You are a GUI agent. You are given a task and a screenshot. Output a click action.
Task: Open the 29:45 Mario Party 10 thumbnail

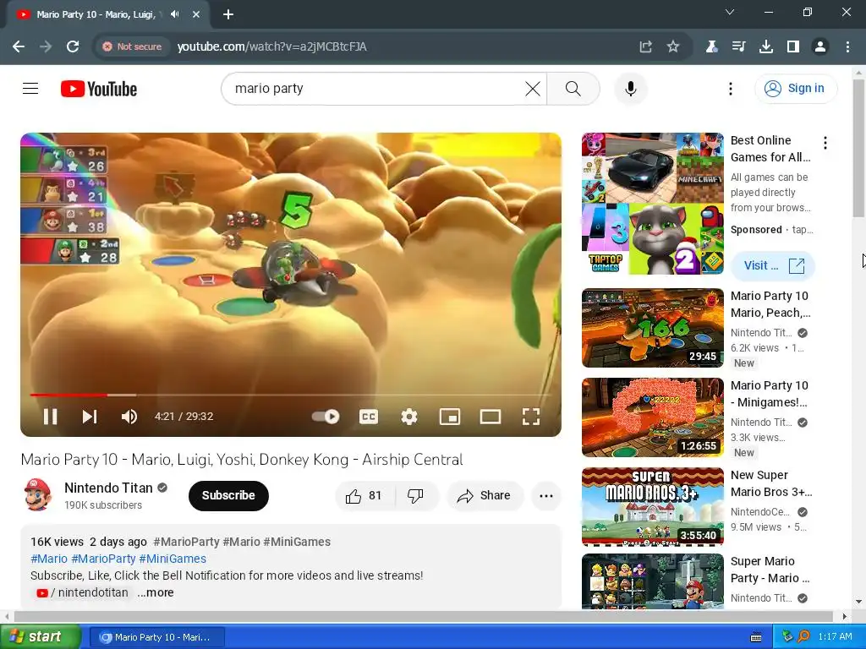coord(652,327)
